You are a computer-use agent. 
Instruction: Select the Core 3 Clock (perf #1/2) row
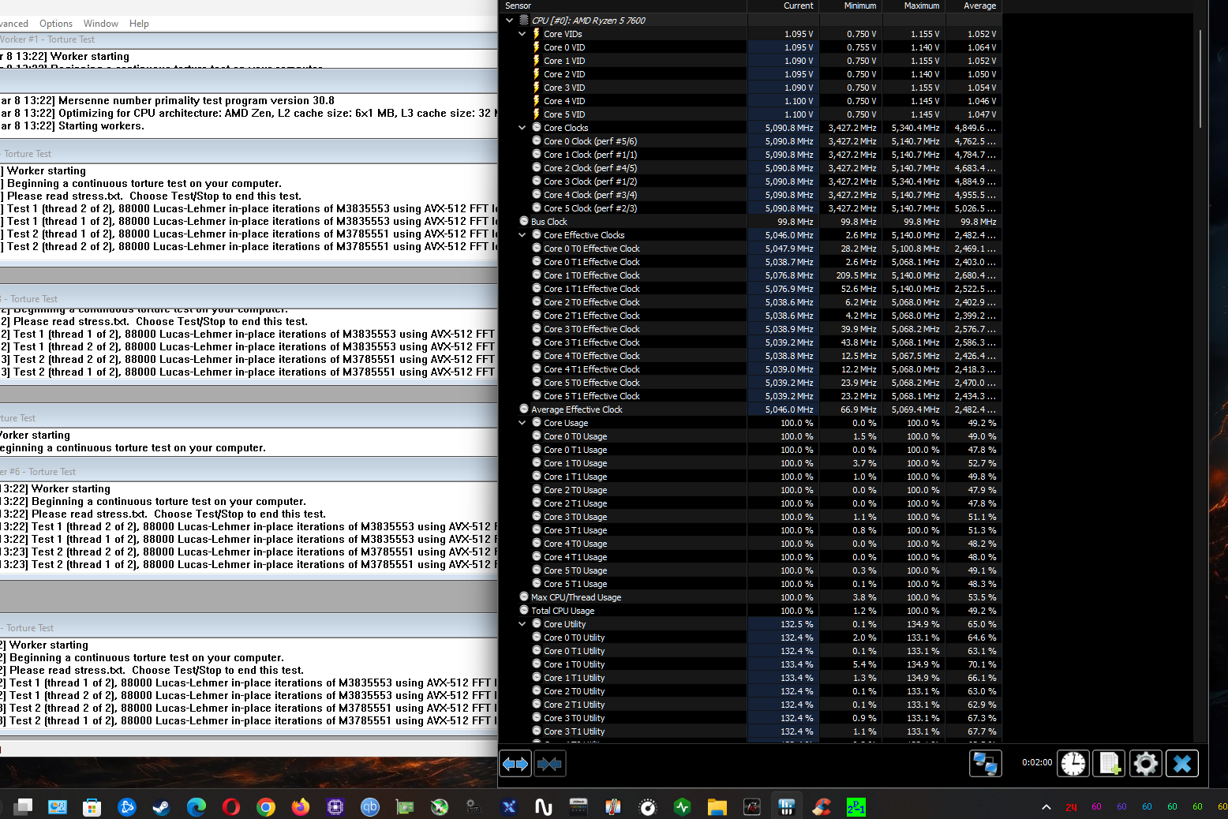751,181
